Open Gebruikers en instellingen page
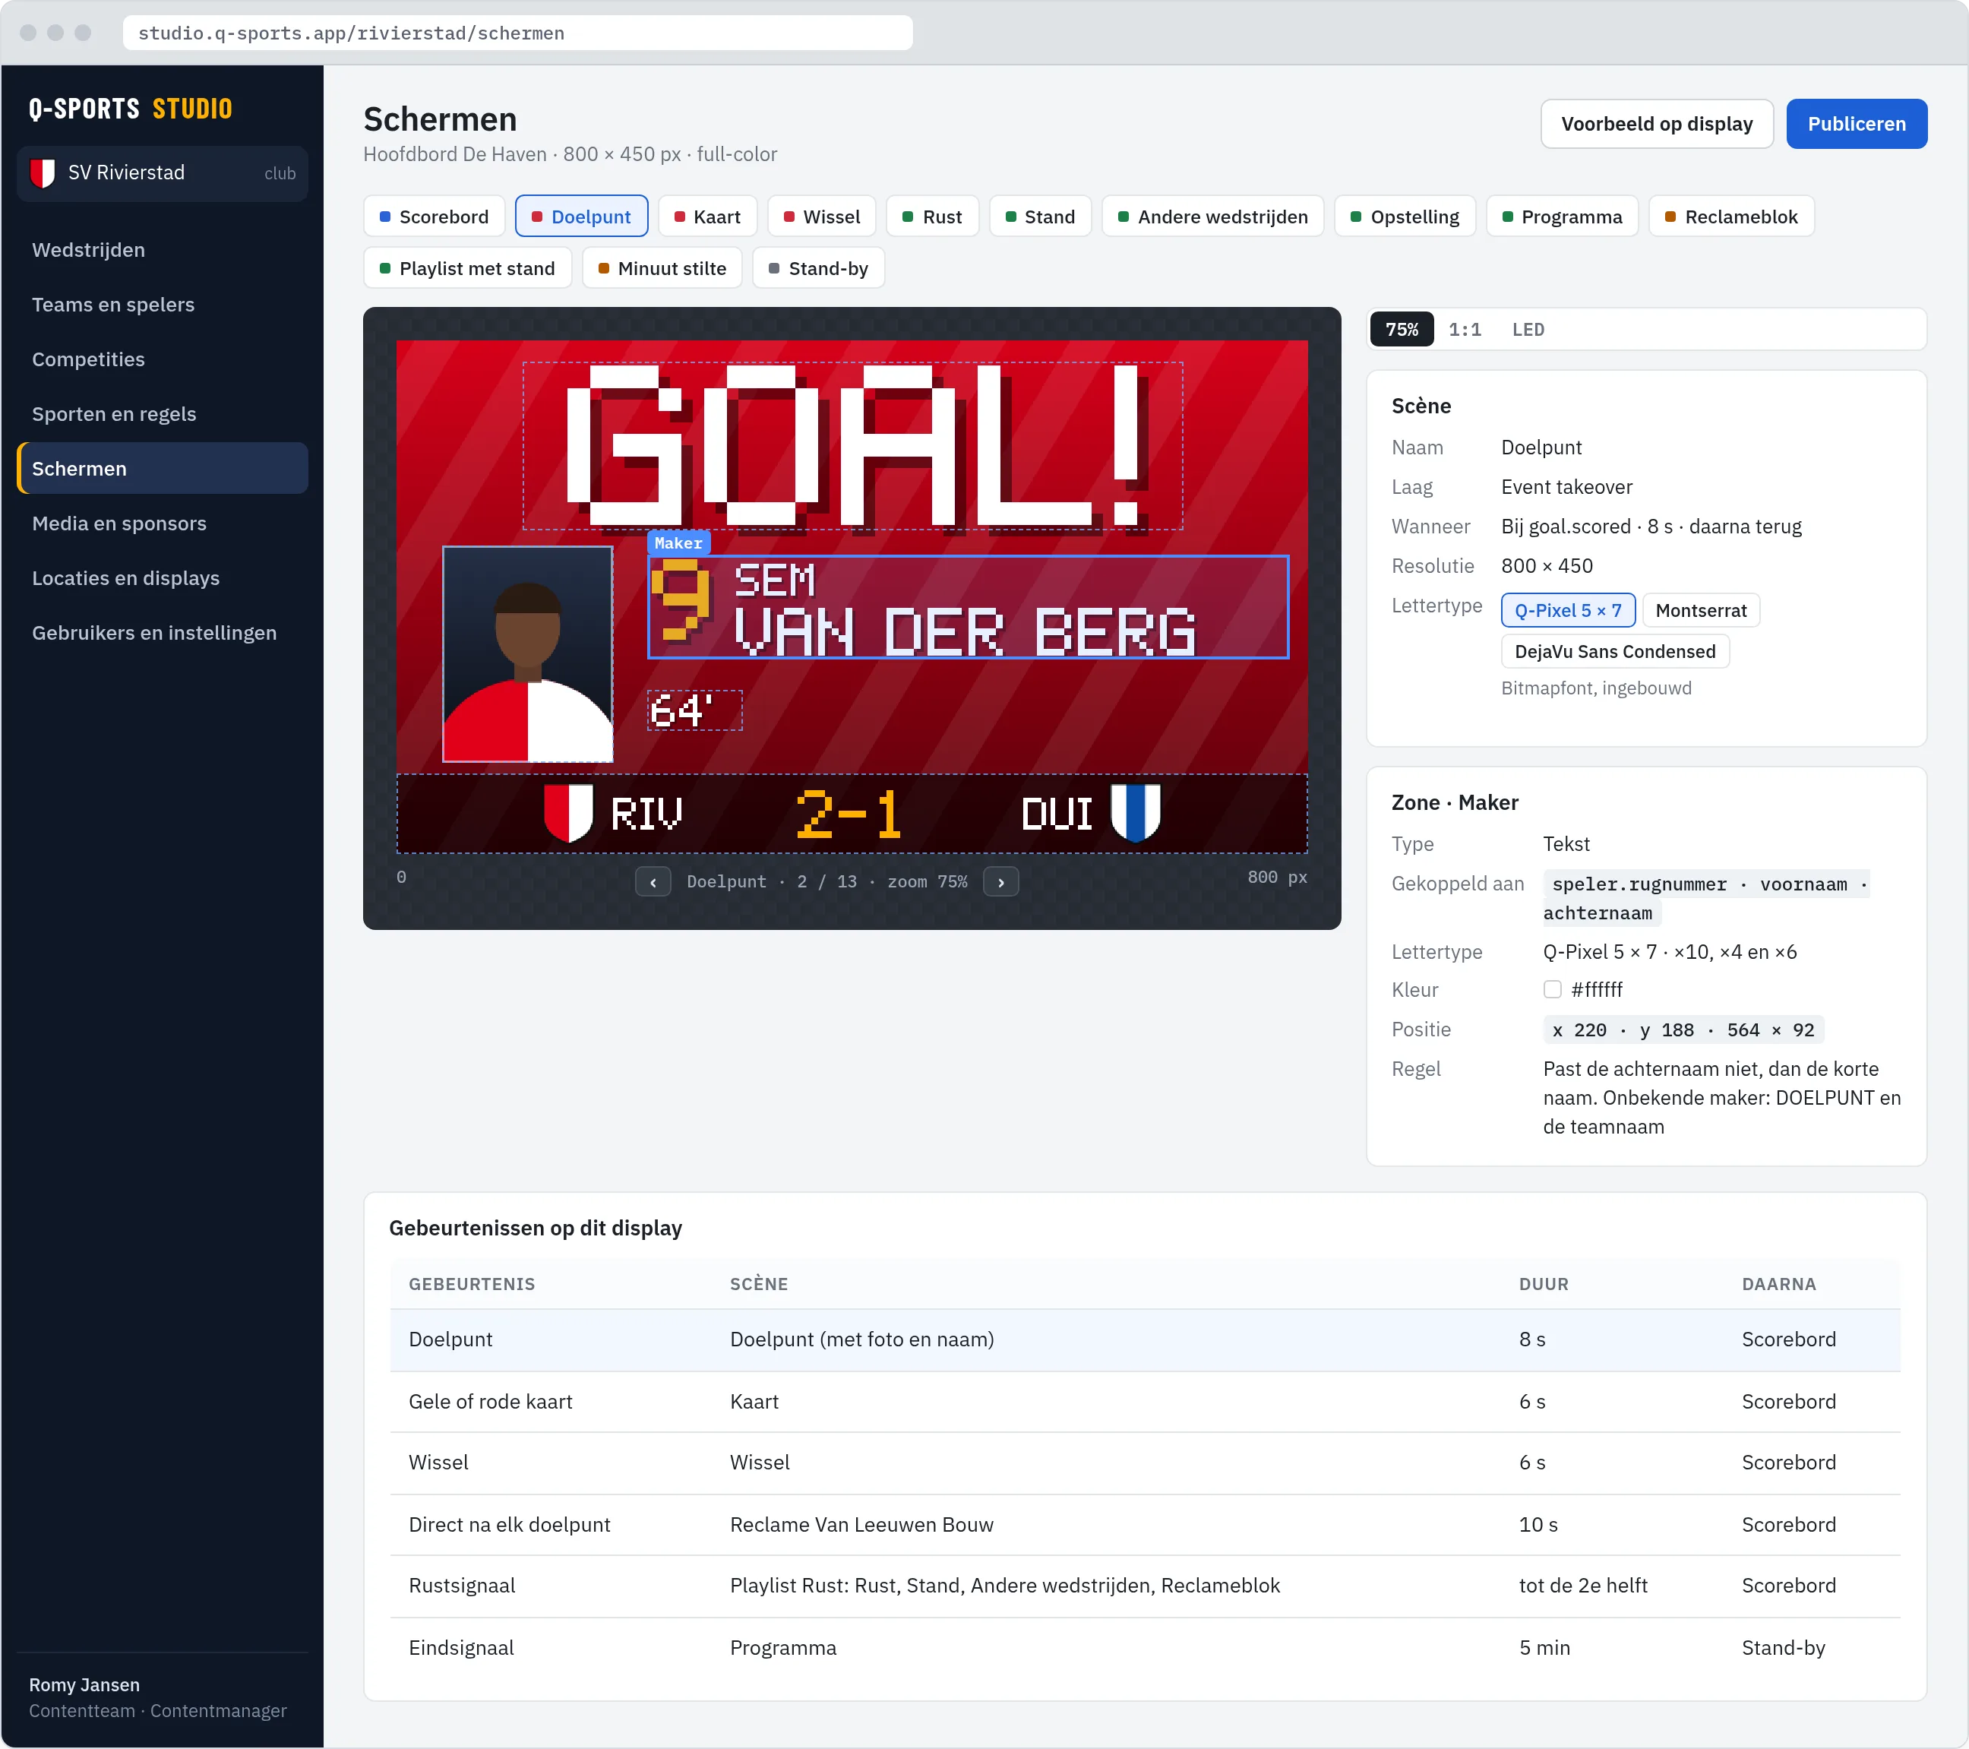Image resolution: width=1969 pixels, height=1749 pixels. coord(162,633)
